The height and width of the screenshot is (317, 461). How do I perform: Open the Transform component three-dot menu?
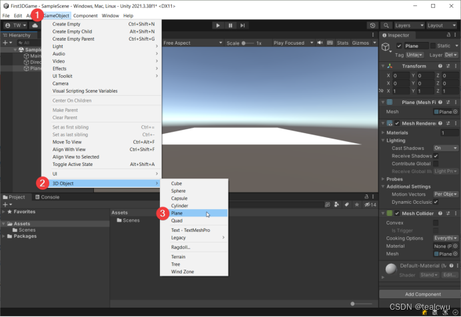click(x=456, y=66)
